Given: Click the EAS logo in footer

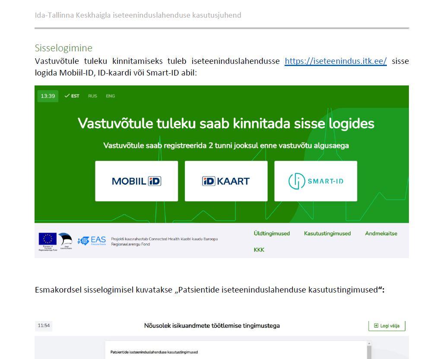Looking at the screenshot, I should [92, 241].
